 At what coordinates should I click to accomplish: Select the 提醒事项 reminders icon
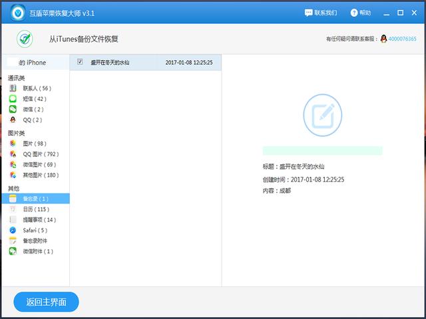click(x=13, y=220)
